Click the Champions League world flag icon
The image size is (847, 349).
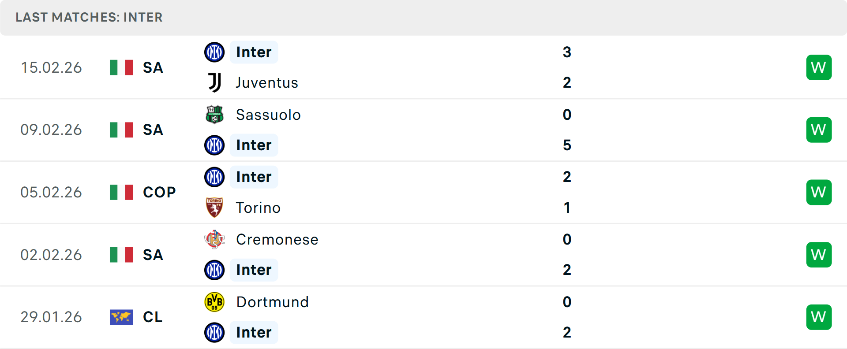121,317
